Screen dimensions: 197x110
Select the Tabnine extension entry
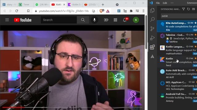[x=177, y=38]
